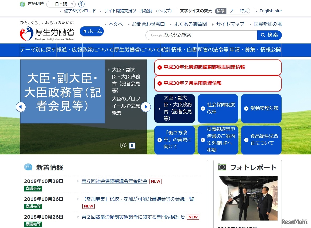Enable 特大 text size
Viewport: 311px width, 228px height.
244,11
